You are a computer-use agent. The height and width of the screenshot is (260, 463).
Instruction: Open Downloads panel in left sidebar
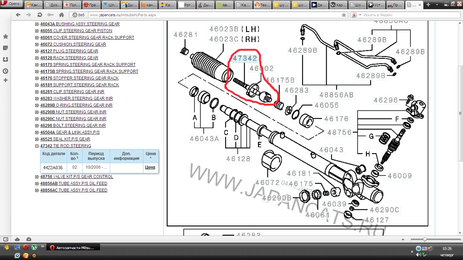5,60
